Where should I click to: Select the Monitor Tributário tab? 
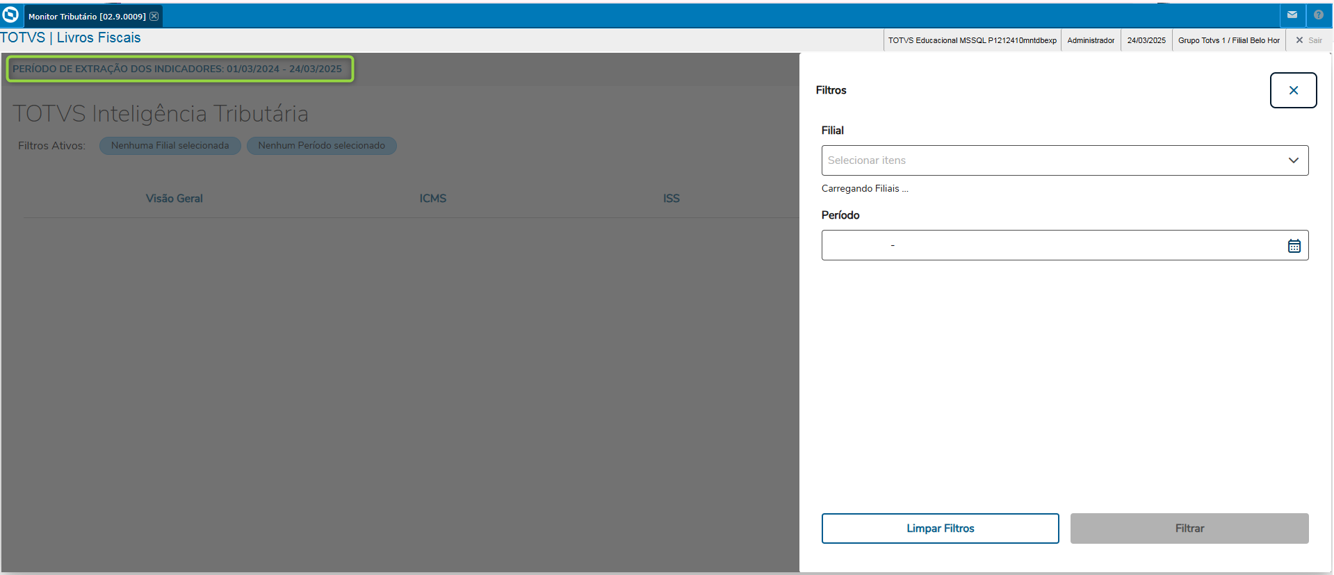[93, 16]
